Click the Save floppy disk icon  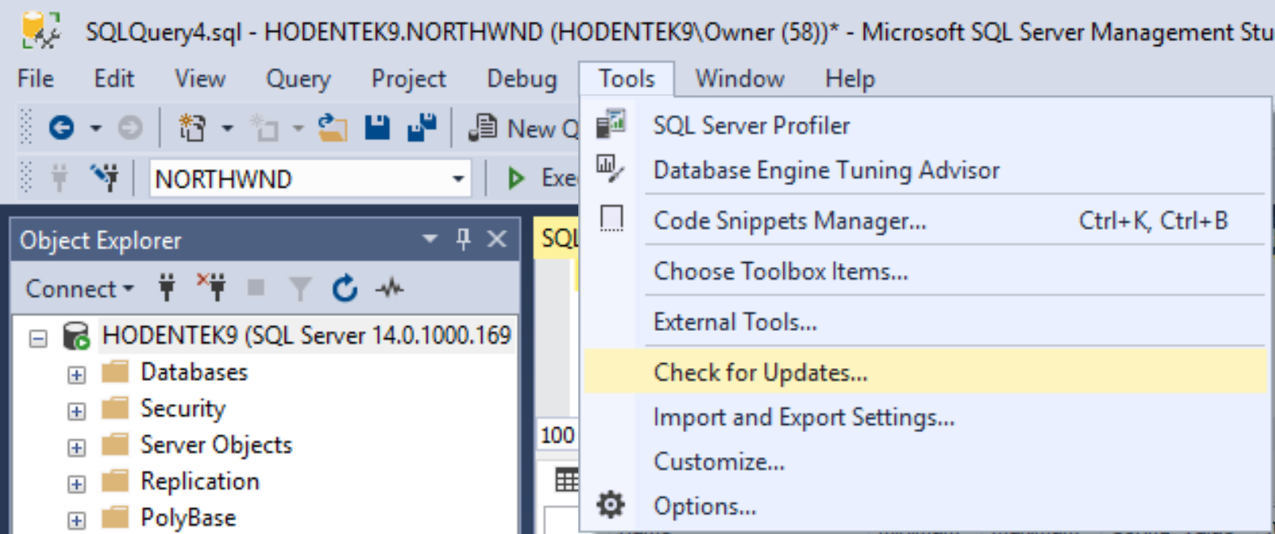pos(377,128)
